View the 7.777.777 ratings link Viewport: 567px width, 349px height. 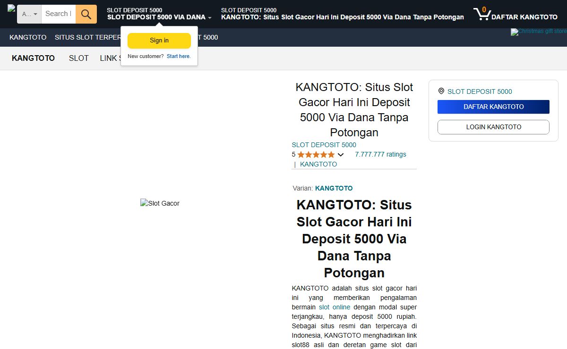coord(380,154)
